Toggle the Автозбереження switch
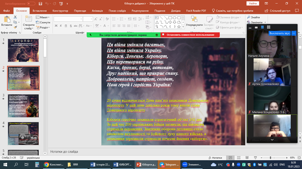302x169 pixels. point(31,4)
